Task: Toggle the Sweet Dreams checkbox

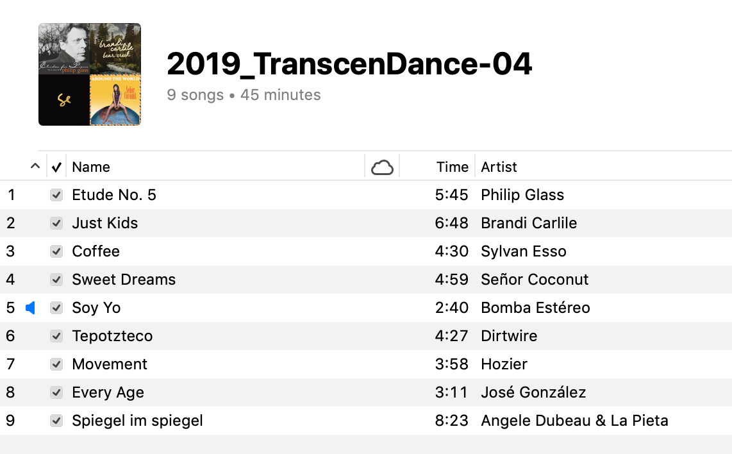Action: pos(56,280)
